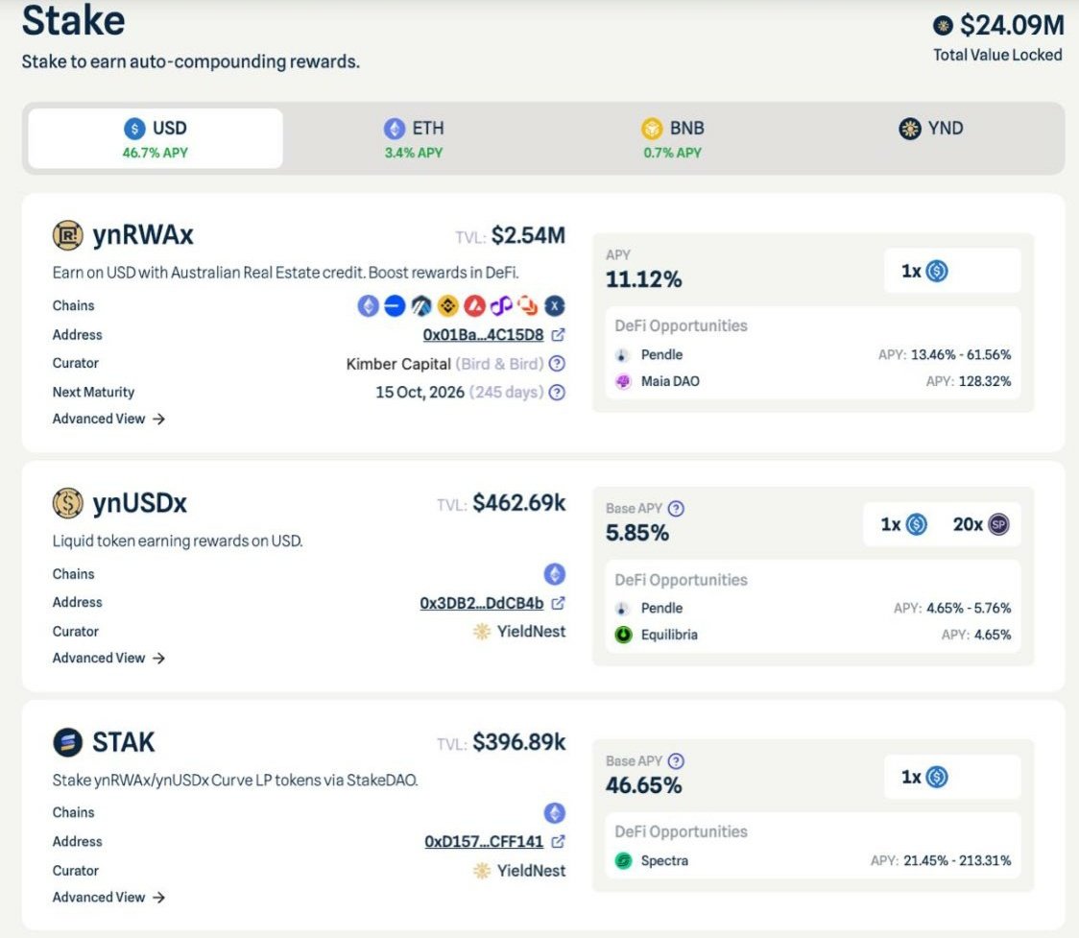Click the ynUSDx token logo
1079x938 pixels.
(67, 503)
